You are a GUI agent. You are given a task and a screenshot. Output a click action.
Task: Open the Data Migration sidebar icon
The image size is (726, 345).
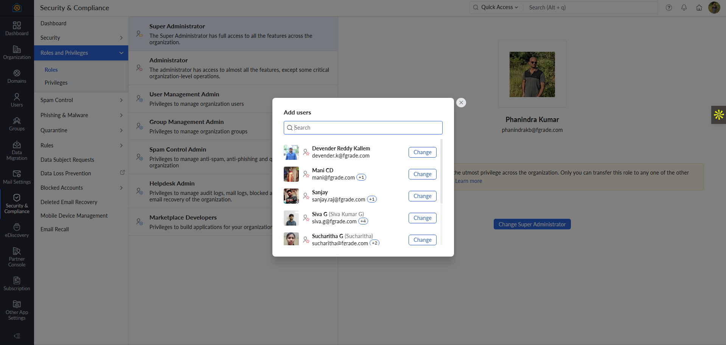pos(17,150)
